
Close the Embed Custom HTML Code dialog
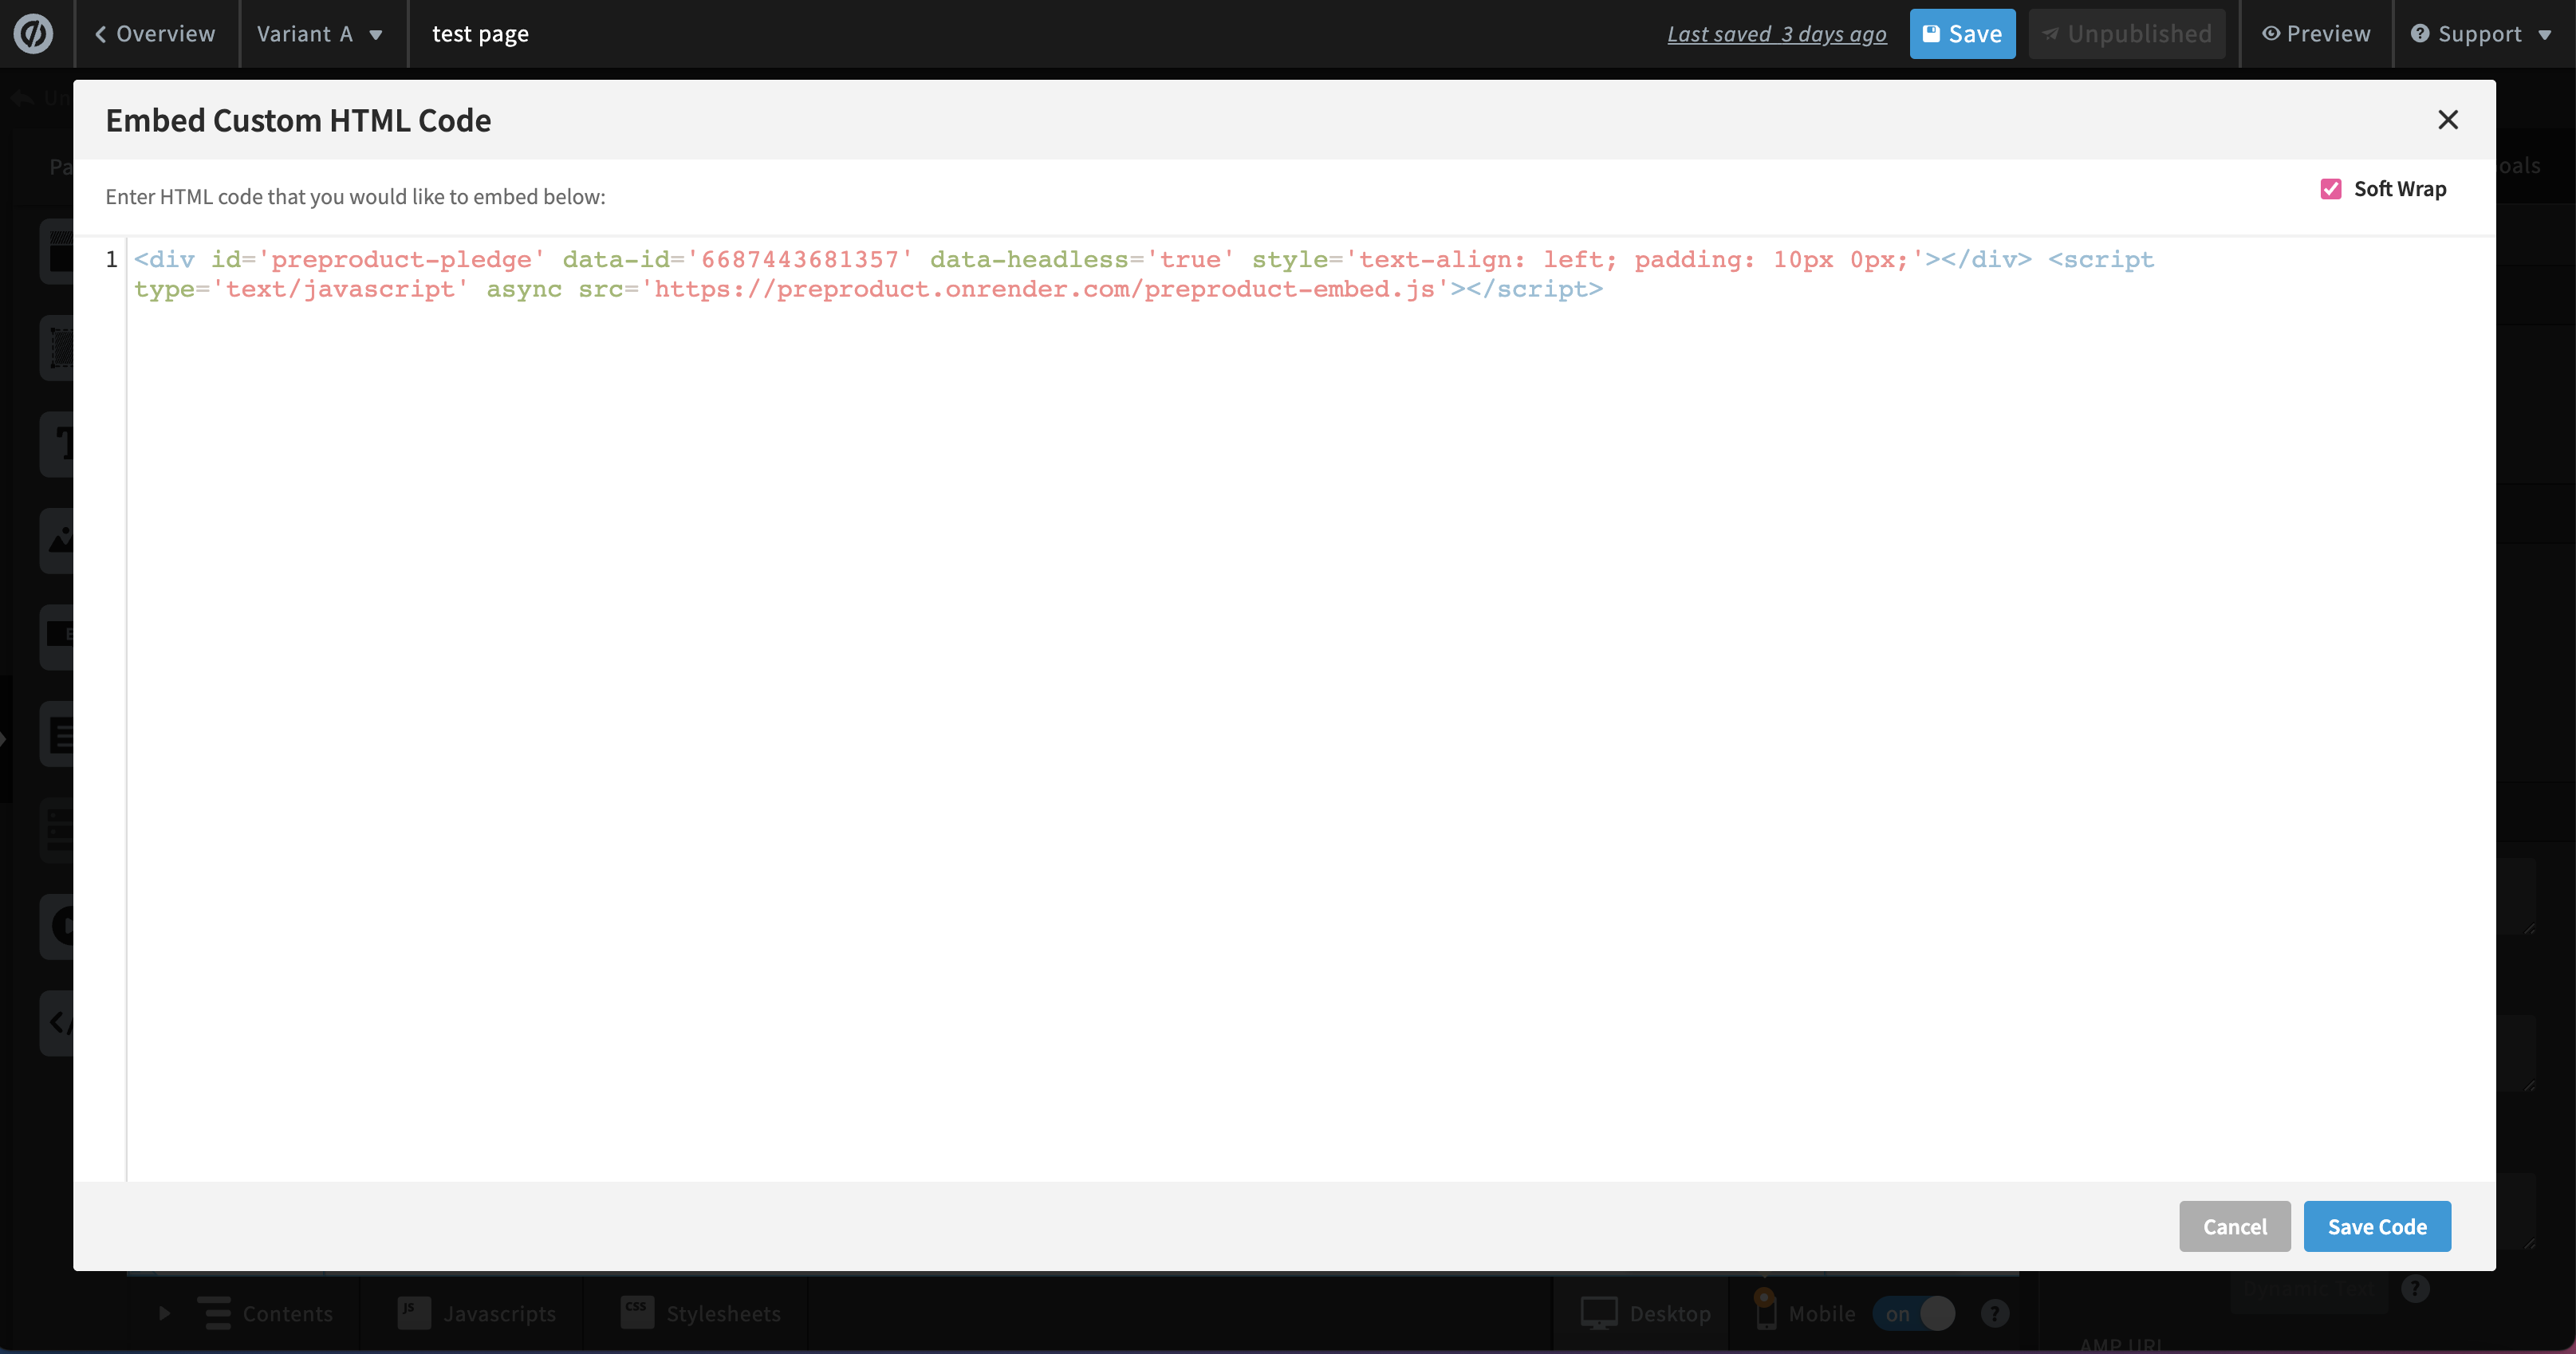tap(2447, 120)
